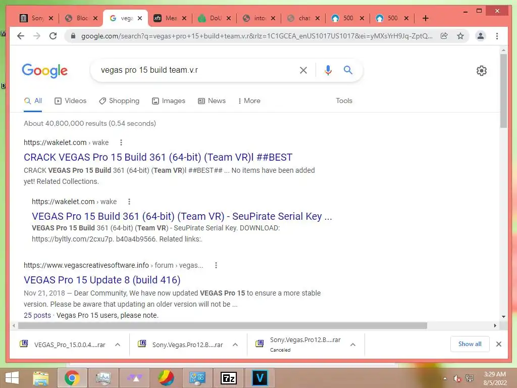Screen dimensions: 517x388
Task: Open VEGAS Pro 15 Update 8 result
Action: tap(102, 280)
